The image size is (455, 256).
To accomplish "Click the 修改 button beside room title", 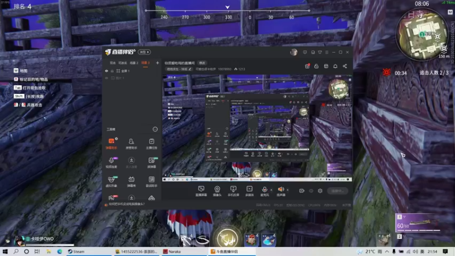I will [202, 63].
